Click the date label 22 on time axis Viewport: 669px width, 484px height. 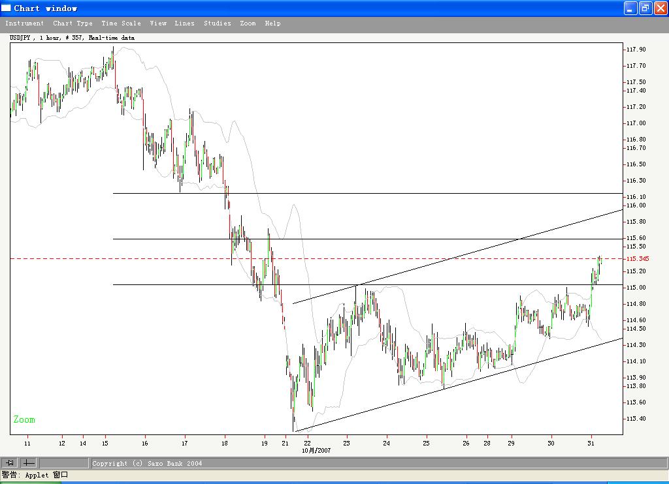pos(307,443)
